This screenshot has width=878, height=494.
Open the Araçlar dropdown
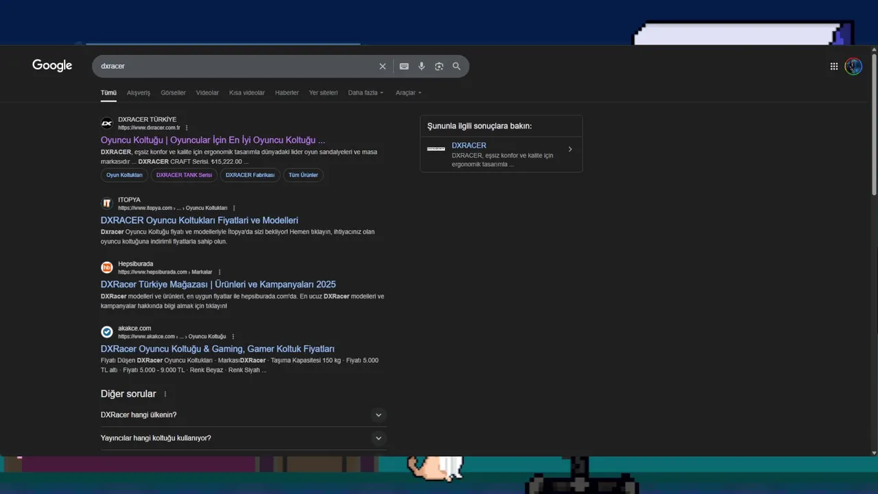click(x=408, y=93)
